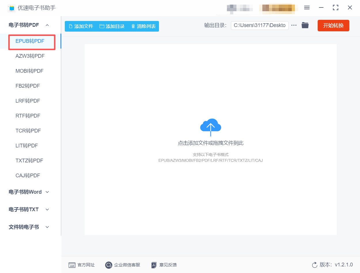The height and width of the screenshot is (273, 360).
Task: Click the app logo icon in title bar
Action: (x=11, y=8)
